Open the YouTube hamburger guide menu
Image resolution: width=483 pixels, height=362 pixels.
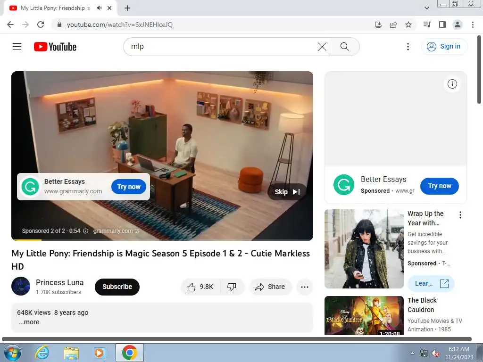[x=17, y=47]
